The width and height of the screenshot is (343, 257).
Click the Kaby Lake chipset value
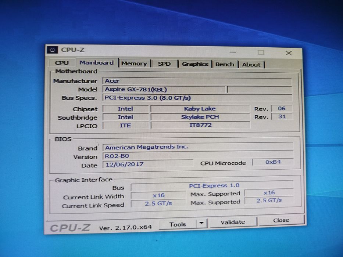tap(200, 109)
